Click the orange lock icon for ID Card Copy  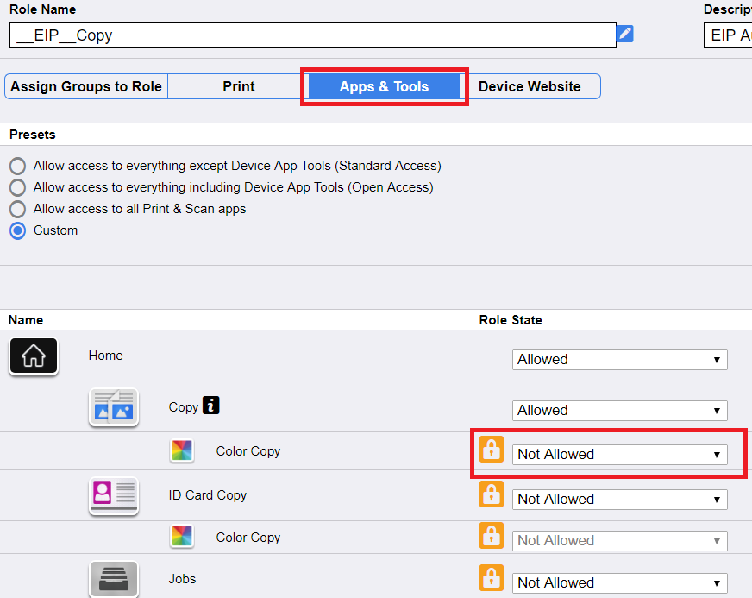[491, 494]
